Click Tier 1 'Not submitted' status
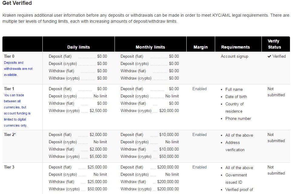The height and width of the screenshot is (194, 293). [x=276, y=92]
